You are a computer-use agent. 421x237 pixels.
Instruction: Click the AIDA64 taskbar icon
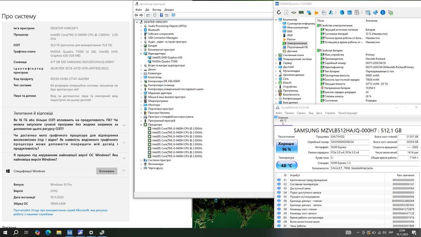69,232
